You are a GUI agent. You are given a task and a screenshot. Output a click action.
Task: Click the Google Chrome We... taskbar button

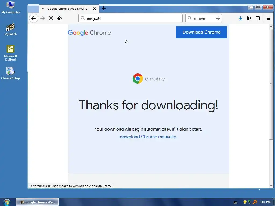[x=37, y=202]
